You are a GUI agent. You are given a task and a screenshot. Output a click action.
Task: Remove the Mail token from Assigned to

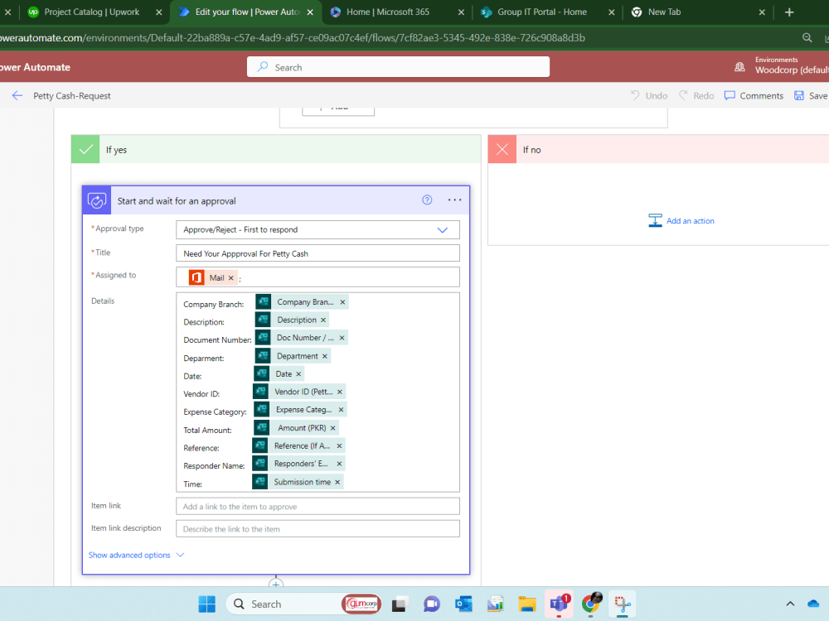(231, 277)
